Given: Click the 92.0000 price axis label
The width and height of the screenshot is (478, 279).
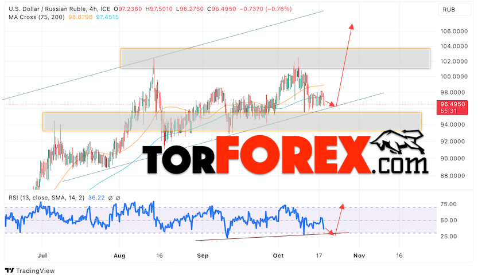Looking at the screenshot, I should pos(454,142).
